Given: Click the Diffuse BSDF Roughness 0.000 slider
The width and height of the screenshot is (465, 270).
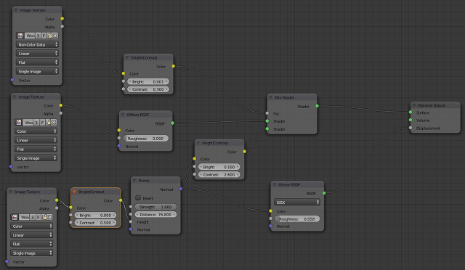Looking at the screenshot, I should pyautogui.click(x=145, y=139).
